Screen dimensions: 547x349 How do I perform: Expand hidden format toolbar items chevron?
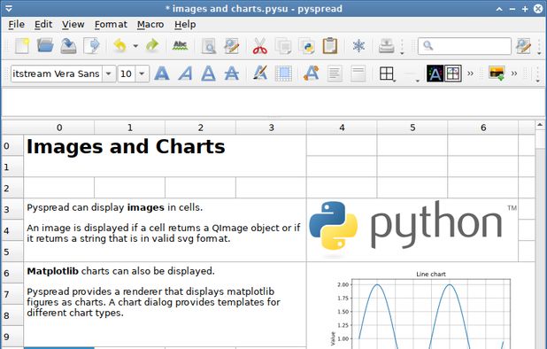pyautogui.click(x=470, y=74)
